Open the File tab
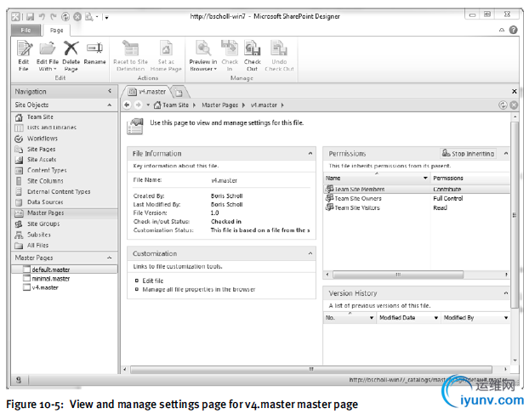 tap(25, 30)
